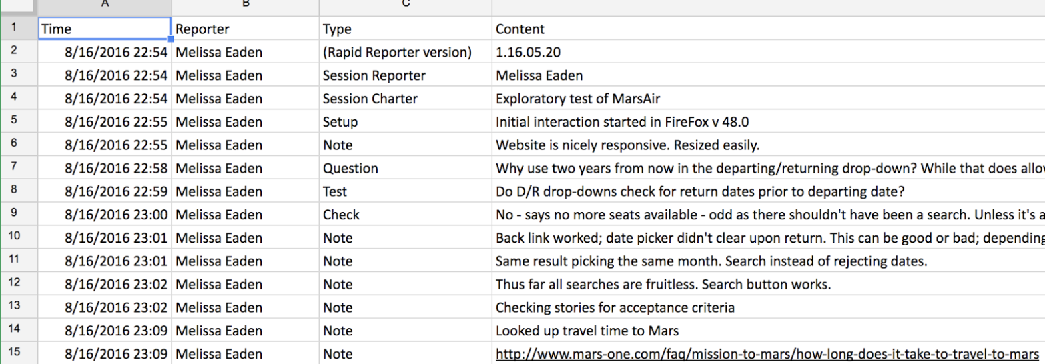Image resolution: width=1045 pixels, height=364 pixels.
Task: Select column C header
Action: [x=406, y=5]
